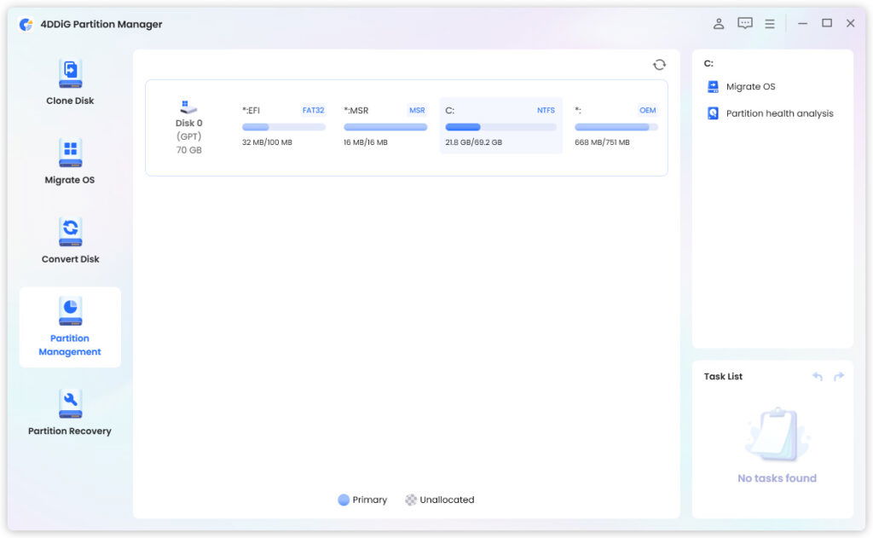Click the 4DDiG logo in title bar
This screenshot has height=538, width=873.
(x=26, y=25)
